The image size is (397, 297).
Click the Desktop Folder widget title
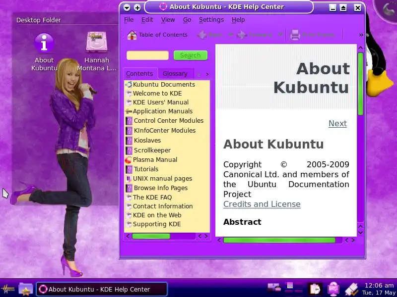pyautogui.click(x=39, y=20)
